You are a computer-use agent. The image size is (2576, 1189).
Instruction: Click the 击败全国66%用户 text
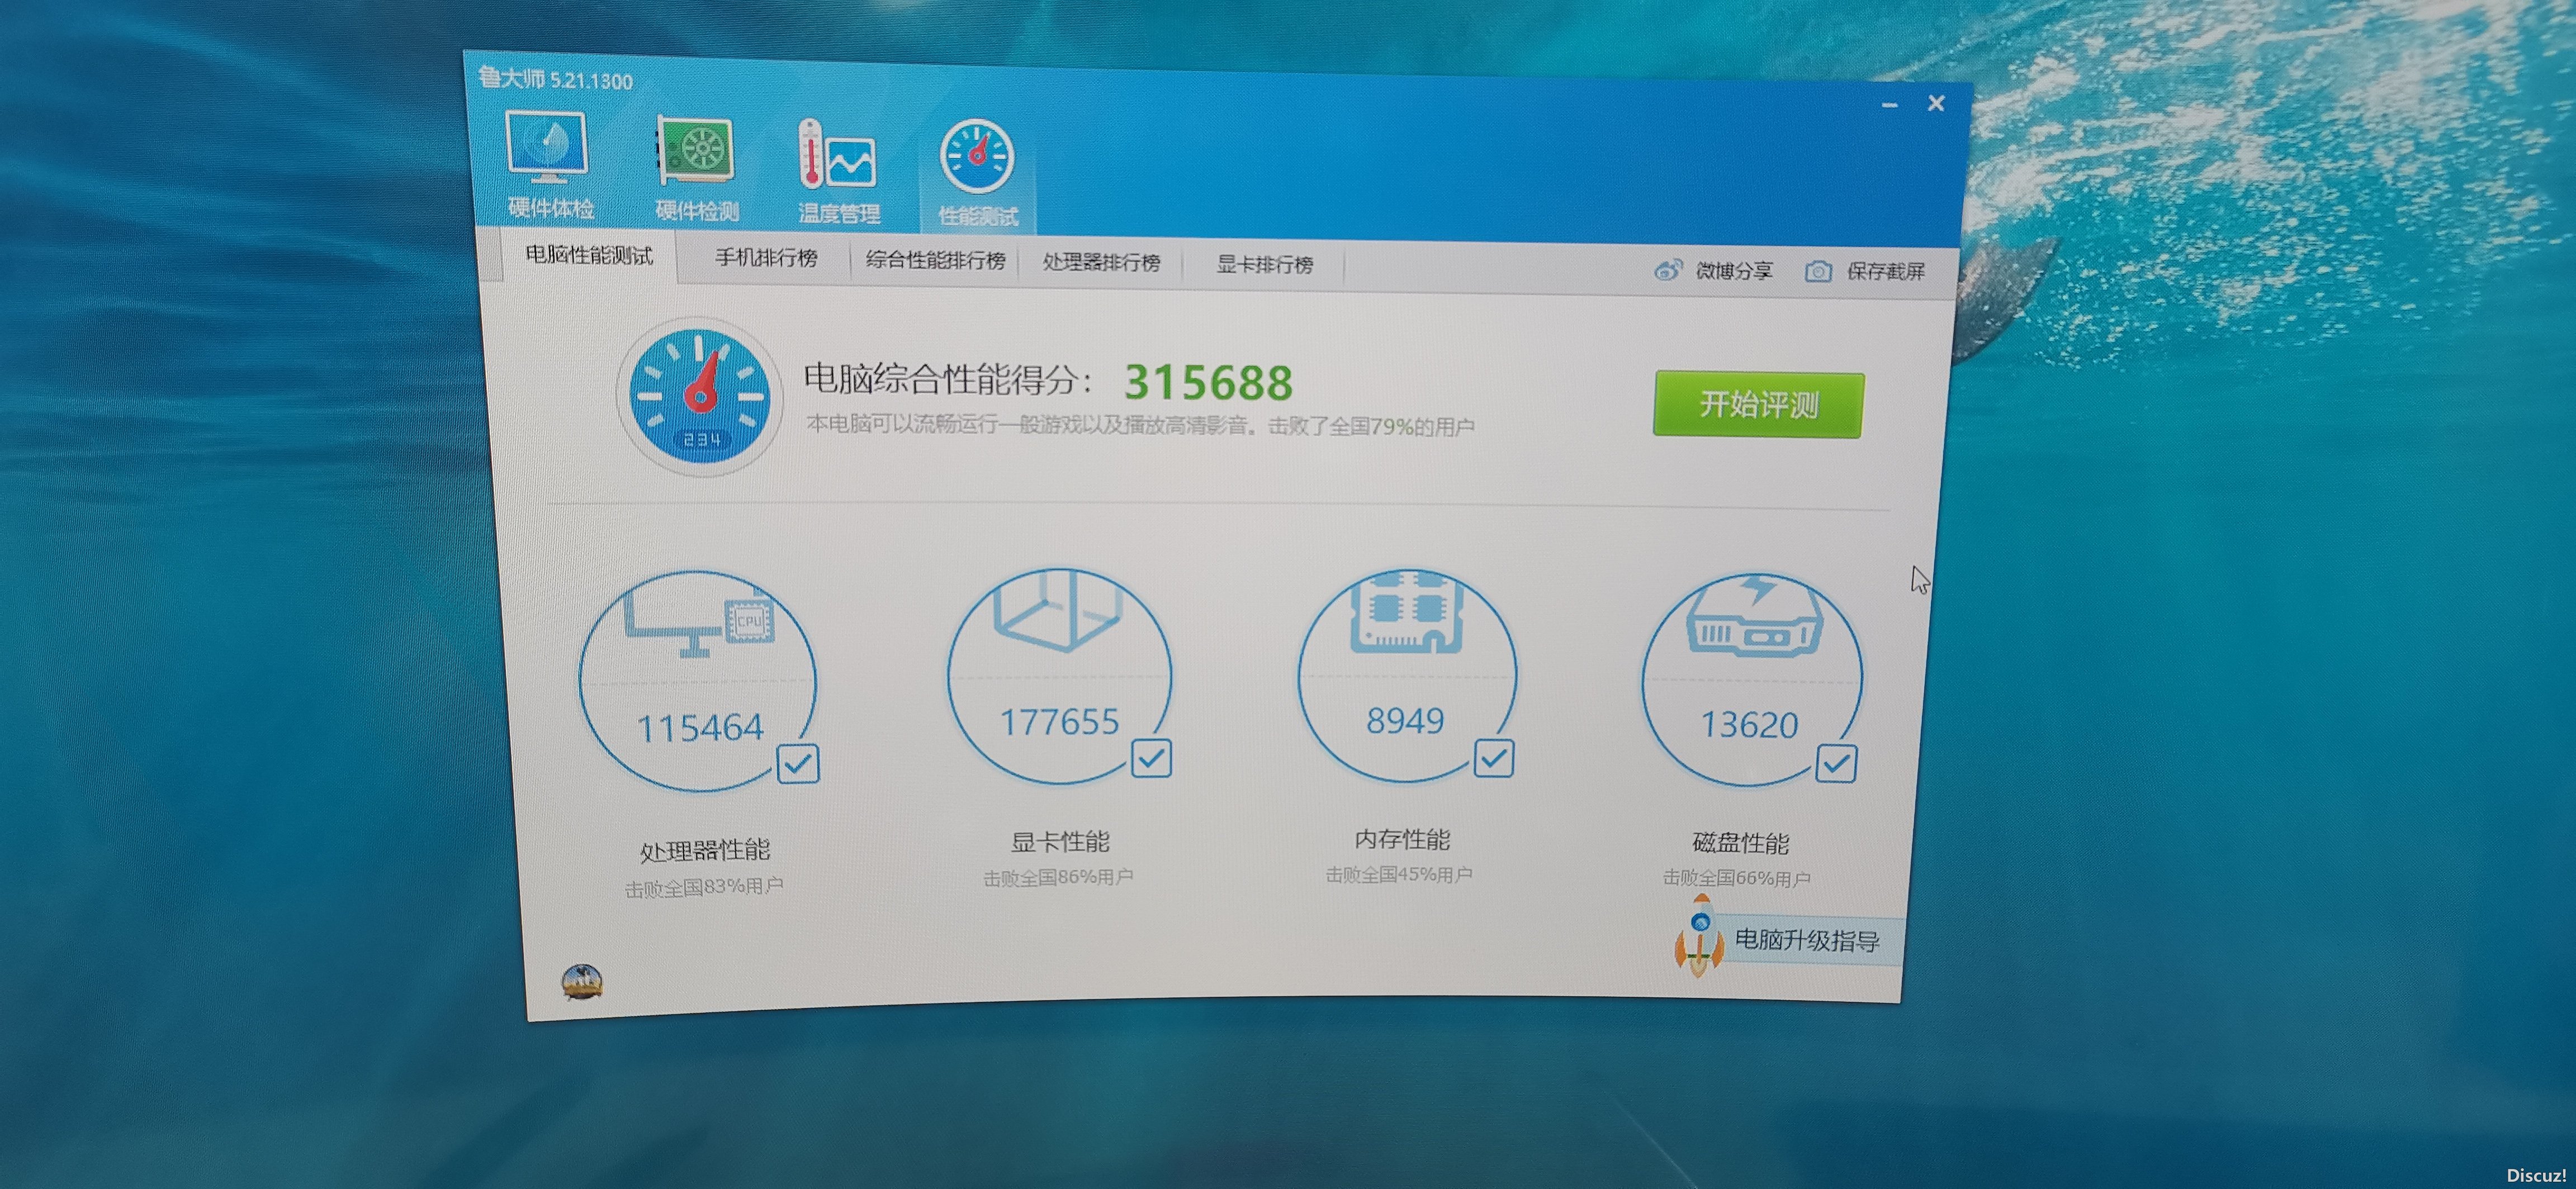(x=1737, y=879)
